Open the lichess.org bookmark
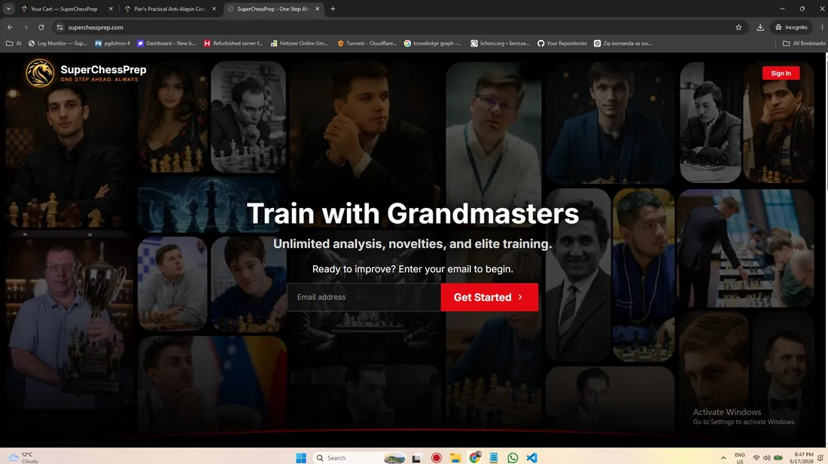This screenshot has width=828, height=464. click(500, 44)
